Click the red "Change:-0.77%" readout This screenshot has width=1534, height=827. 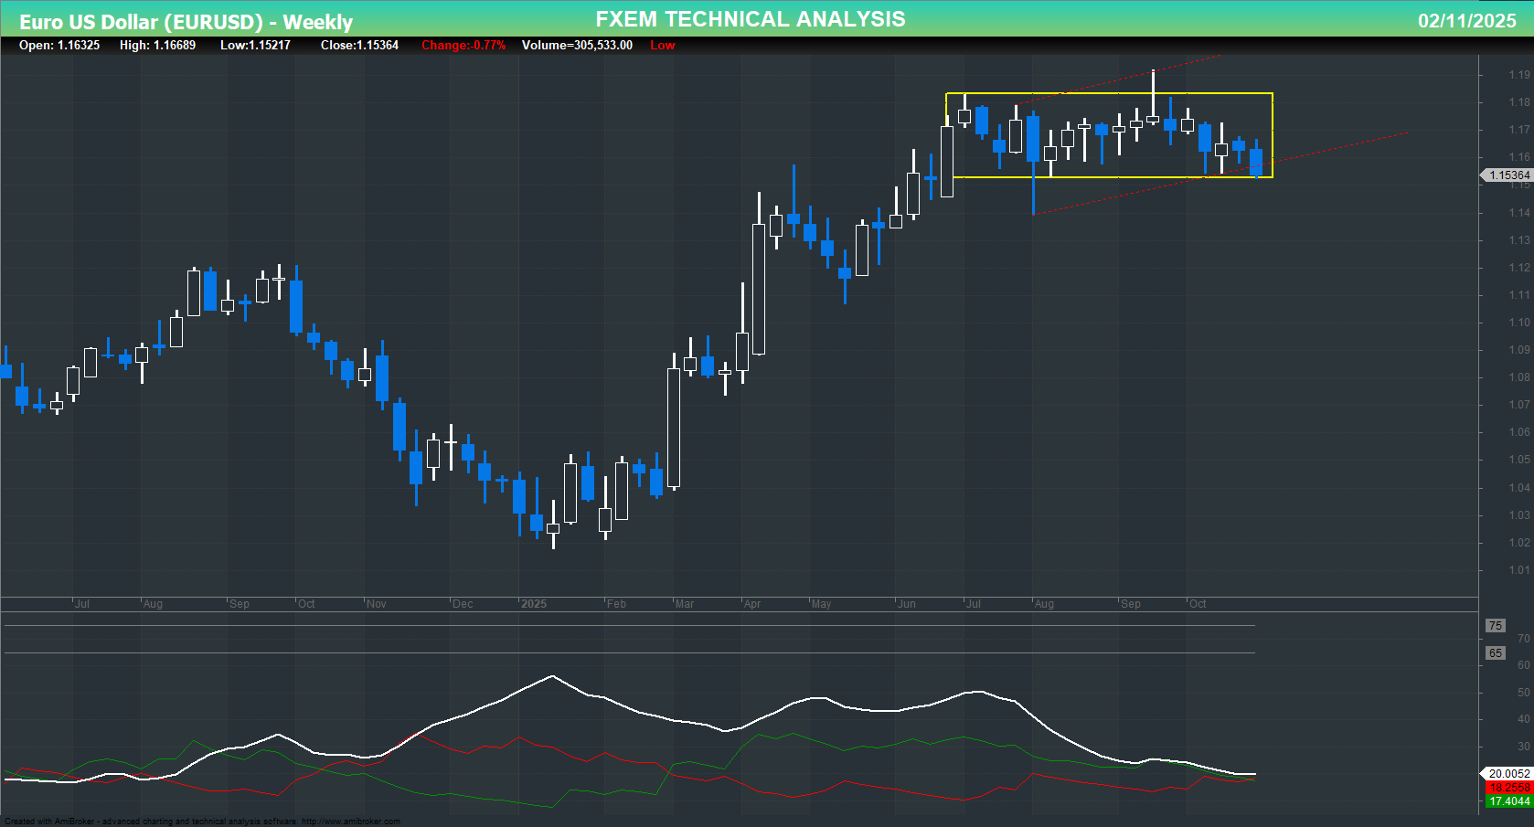pos(463,45)
